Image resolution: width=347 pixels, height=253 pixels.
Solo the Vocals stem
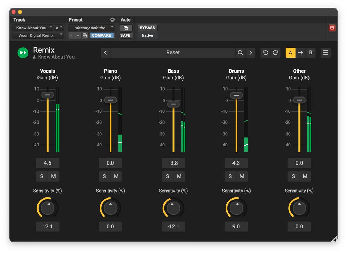[42, 176]
